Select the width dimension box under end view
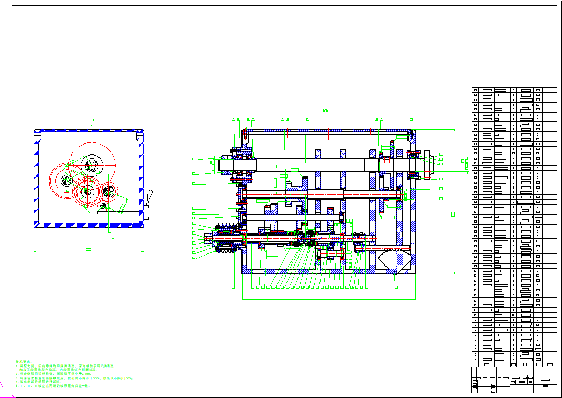 pyautogui.click(x=88, y=249)
